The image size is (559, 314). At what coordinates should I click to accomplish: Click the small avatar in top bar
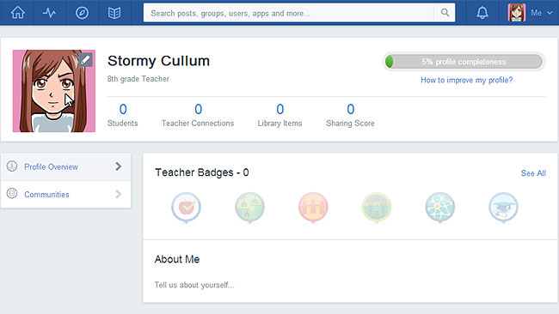pos(517,13)
